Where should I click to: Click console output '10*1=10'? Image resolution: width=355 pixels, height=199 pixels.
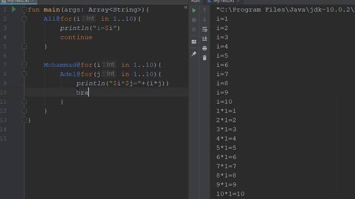(x=230, y=193)
